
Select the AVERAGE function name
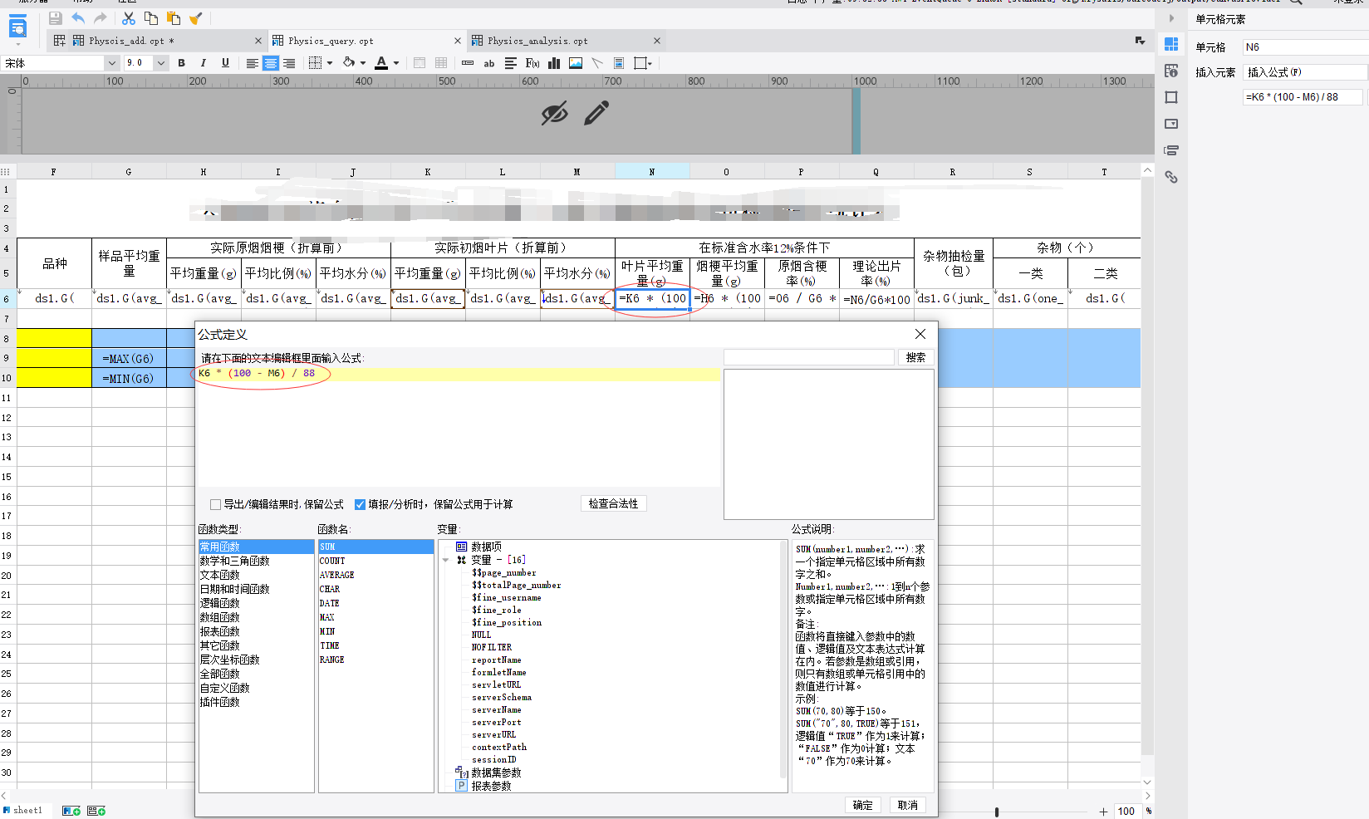[336, 575]
